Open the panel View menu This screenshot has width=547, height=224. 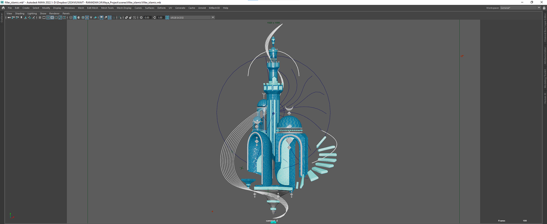point(9,13)
